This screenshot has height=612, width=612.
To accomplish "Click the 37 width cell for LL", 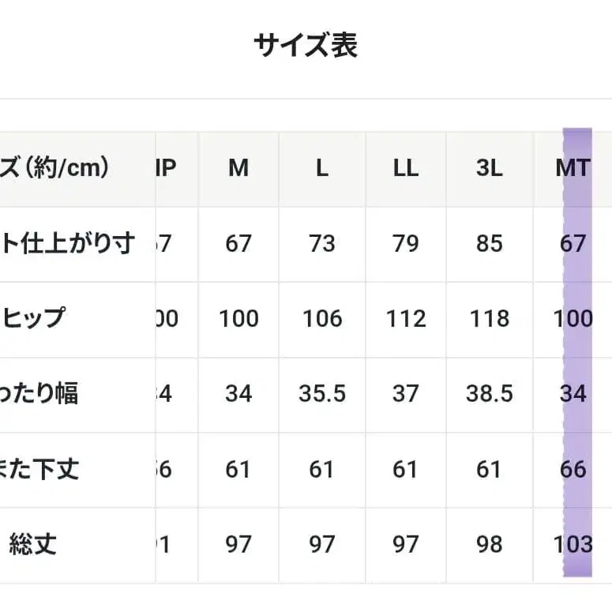I will pos(405,393).
